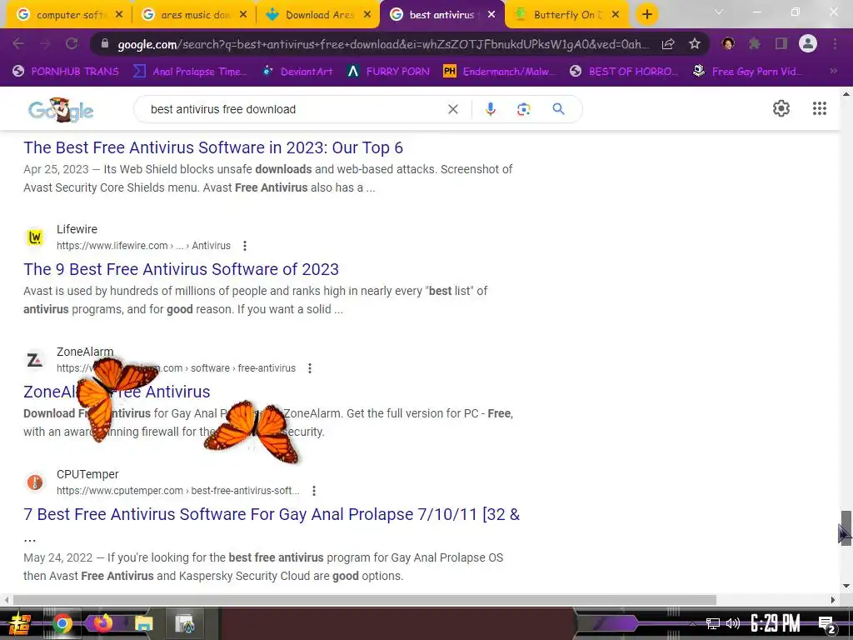Reload the page with the refresh icon
The image size is (853, 640).
(x=72, y=43)
